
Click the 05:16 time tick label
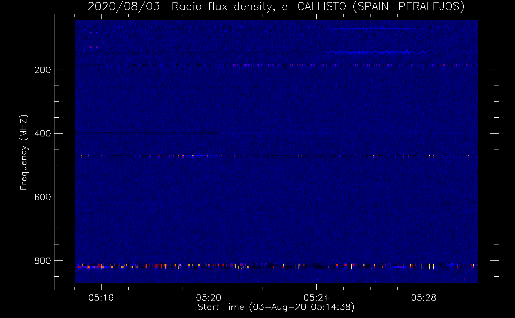pos(101,298)
